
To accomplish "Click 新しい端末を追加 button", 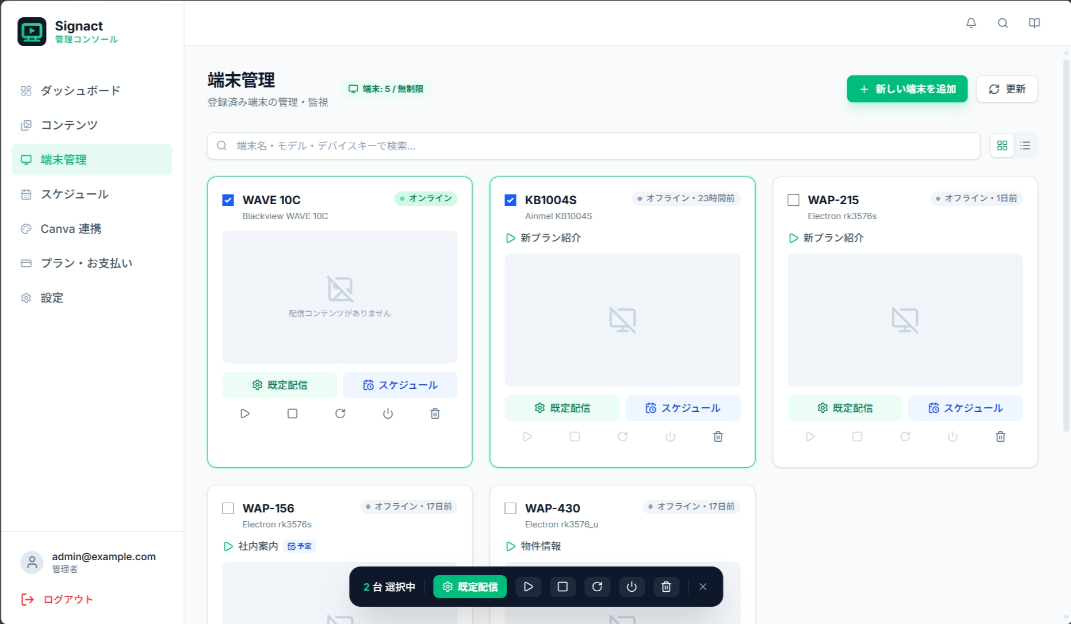I will click(907, 89).
